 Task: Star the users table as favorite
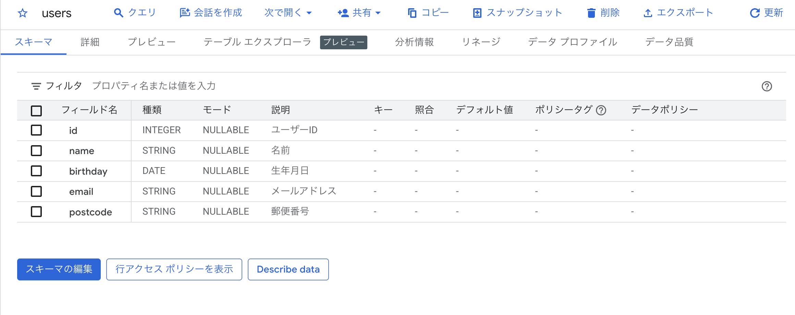tap(22, 14)
